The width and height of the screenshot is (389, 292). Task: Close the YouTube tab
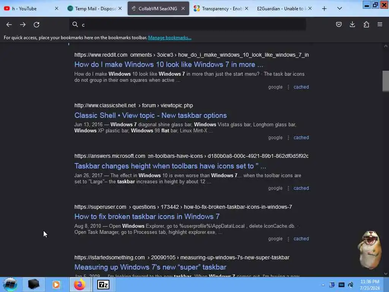tap(57, 8)
